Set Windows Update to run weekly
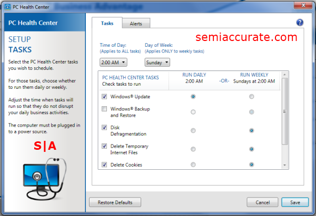This screenshot has height=216, width=316. point(251,97)
